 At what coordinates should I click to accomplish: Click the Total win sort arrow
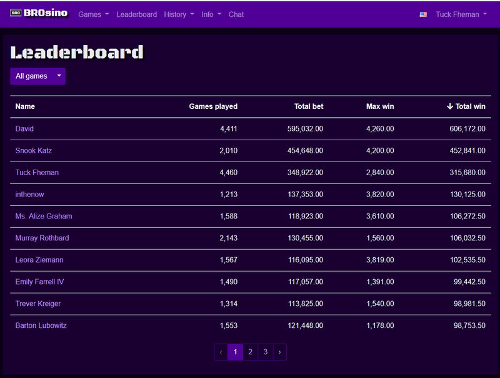pos(449,106)
